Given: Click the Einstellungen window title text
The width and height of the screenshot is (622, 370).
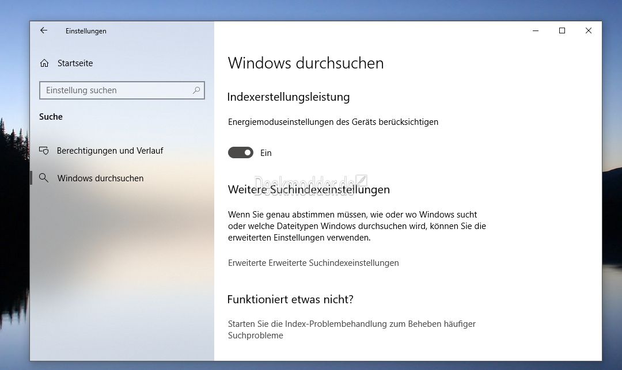Looking at the screenshot, I should click(86, 31).
